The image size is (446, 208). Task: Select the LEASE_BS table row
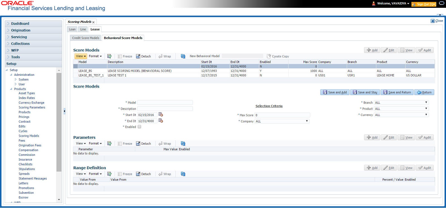click(x=254, y=71)
